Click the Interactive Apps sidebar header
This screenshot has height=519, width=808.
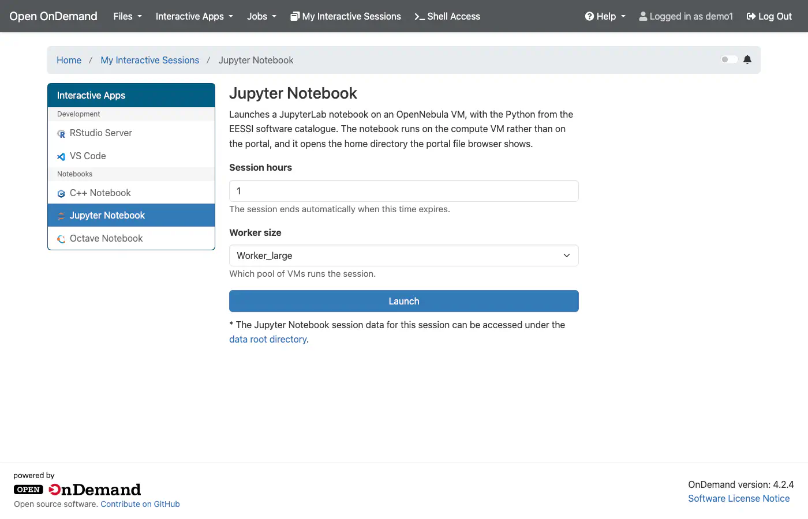click(131, 95)
